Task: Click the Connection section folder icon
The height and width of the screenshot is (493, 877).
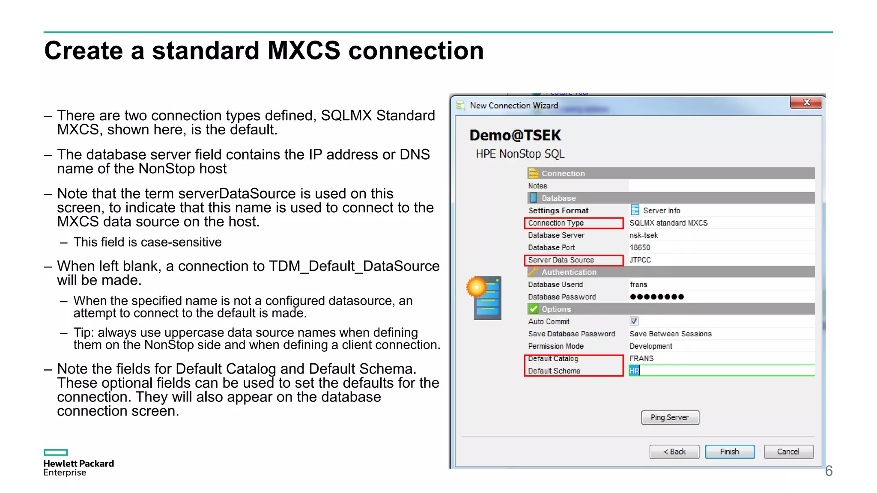Action: 534,173
